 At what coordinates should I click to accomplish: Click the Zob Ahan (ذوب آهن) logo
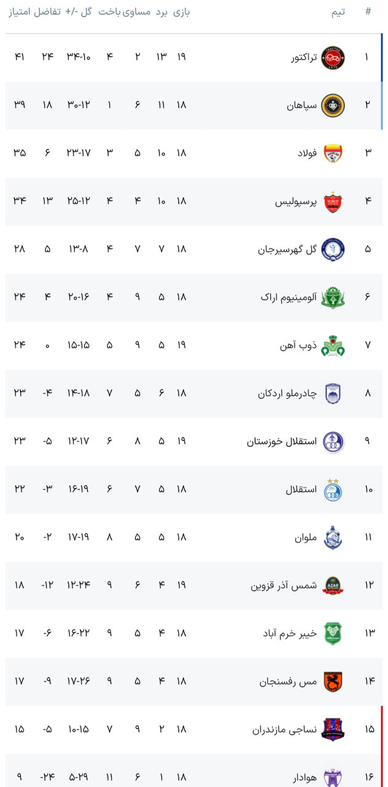click(333, 346)
